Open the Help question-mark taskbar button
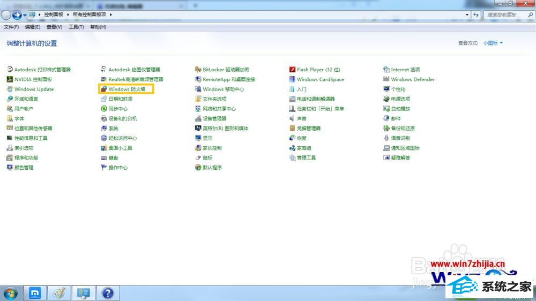 [x=108, y=293]
